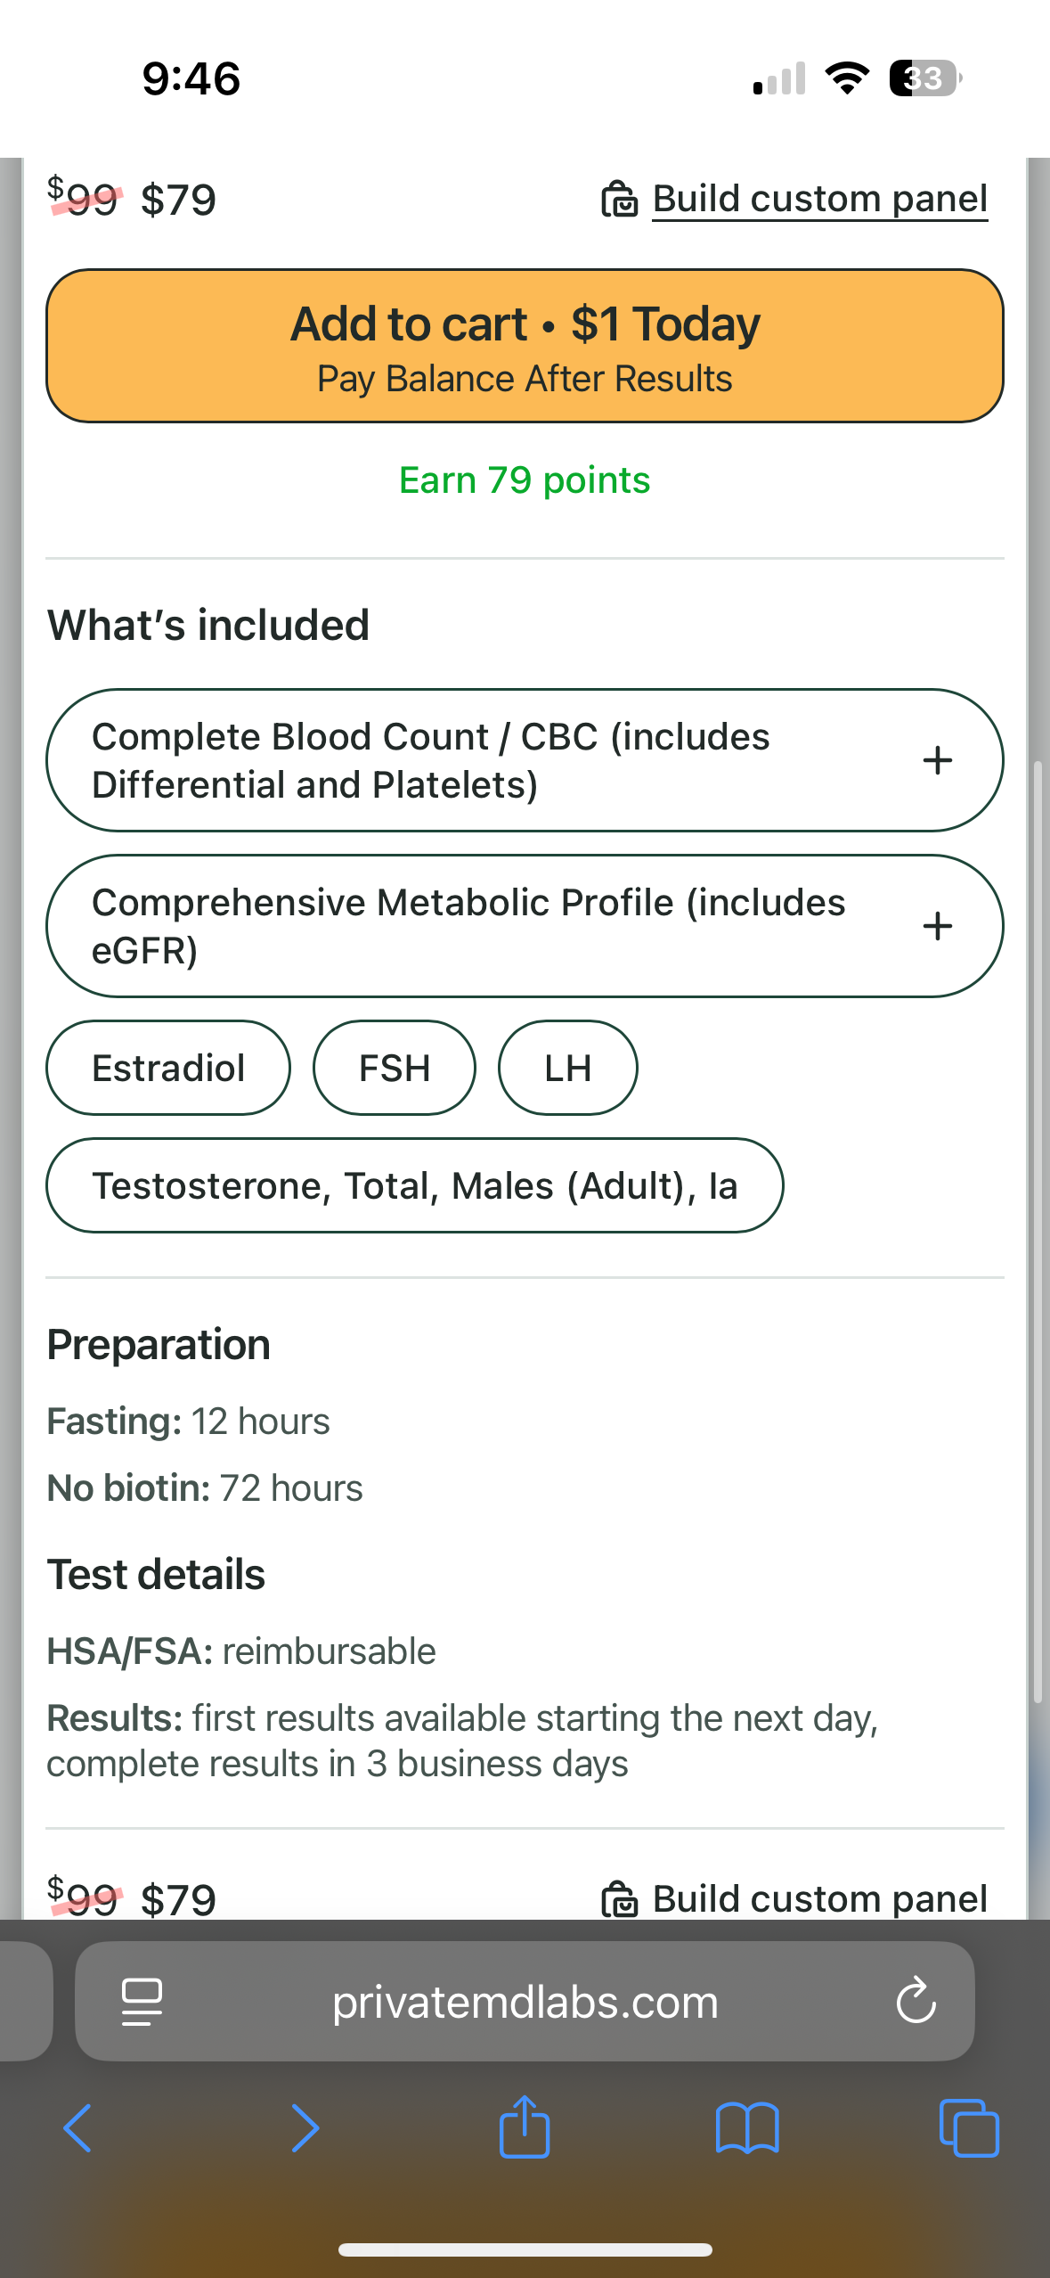Viewport: 1050px width, 2278px height.
Task: Select the FSH test pill
Action: pos(394,1068)
